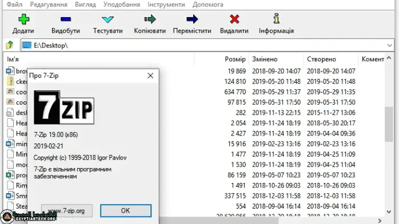This screenshot has width=399, height=224.
Task: Click created date 2015-11-27 13:06
Action: (331, 113)
